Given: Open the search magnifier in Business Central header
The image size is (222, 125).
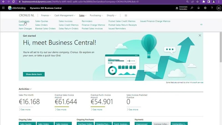Looking at the screenshot, I should pos(192,8).
